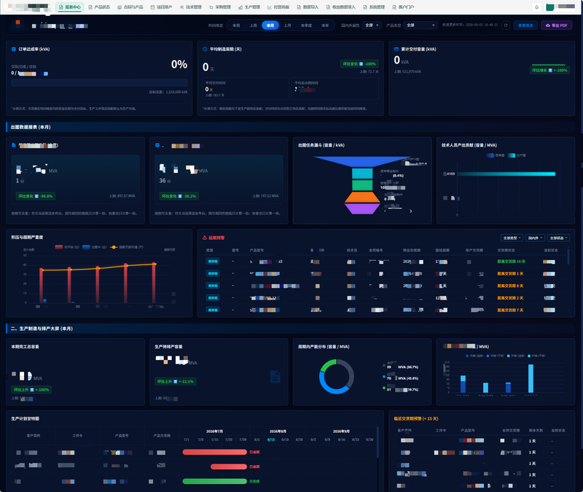Image resolution: width=583 pixels, height=492 pixels.
Task: Click the 导出 PDF button
Action: (556, 26)
